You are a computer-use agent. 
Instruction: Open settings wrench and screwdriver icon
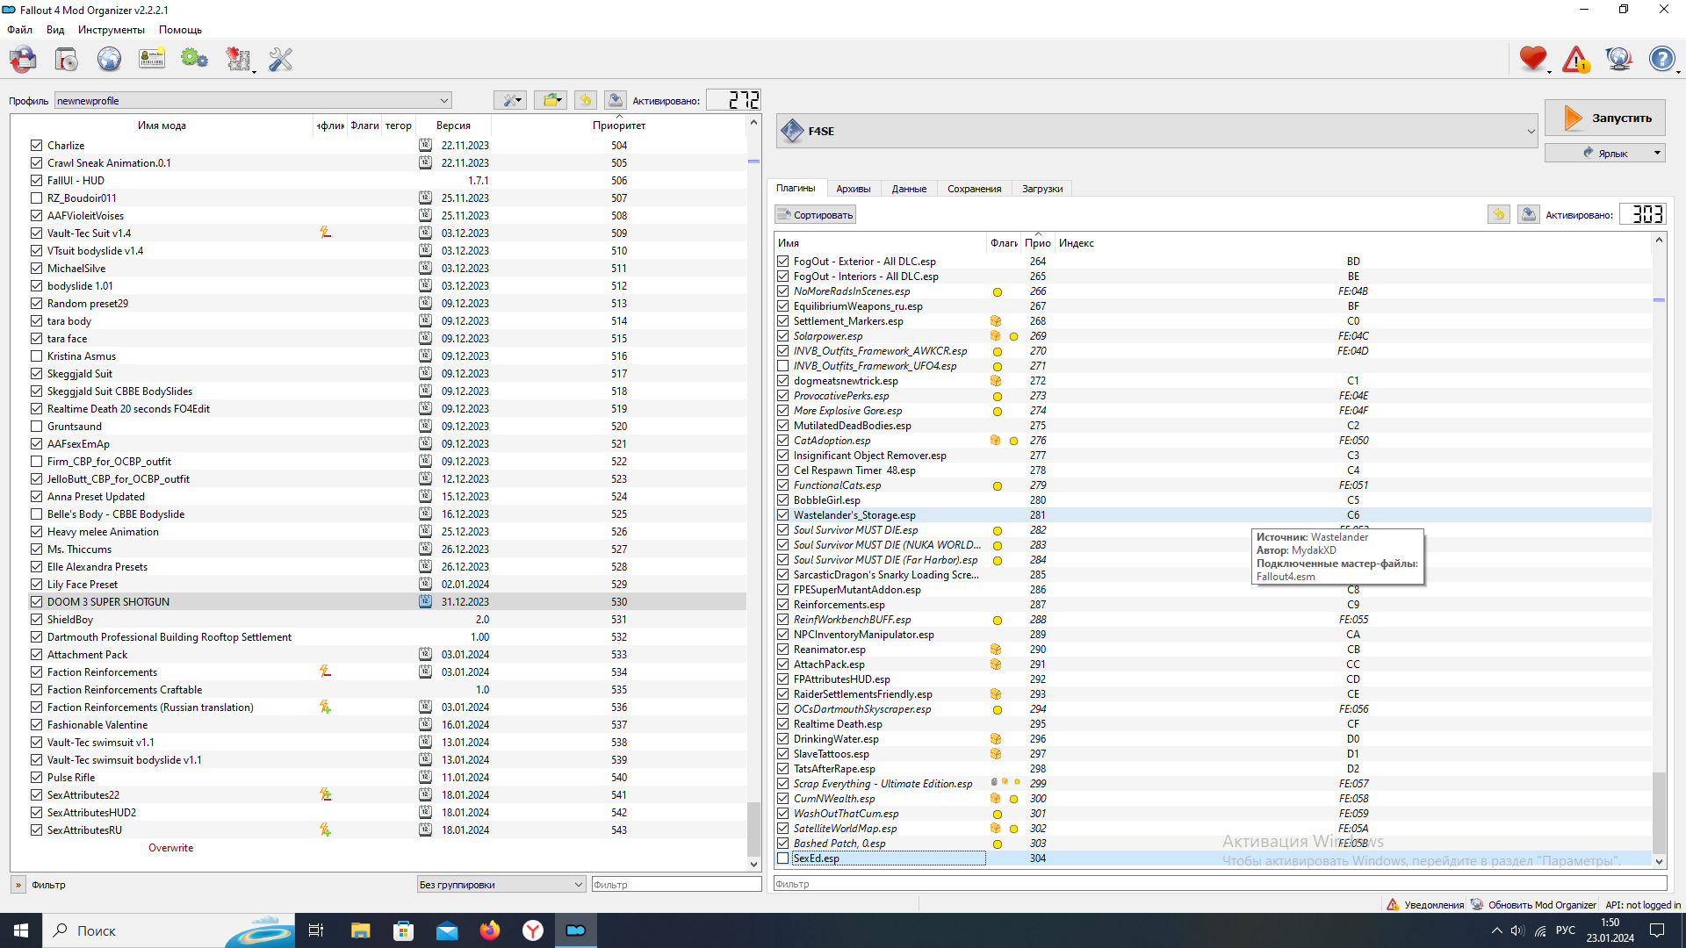[x=280, y=60]
